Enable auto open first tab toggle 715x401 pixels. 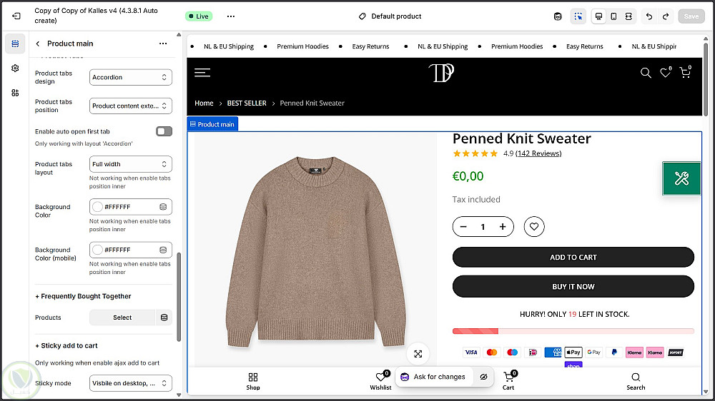point(164,131)
